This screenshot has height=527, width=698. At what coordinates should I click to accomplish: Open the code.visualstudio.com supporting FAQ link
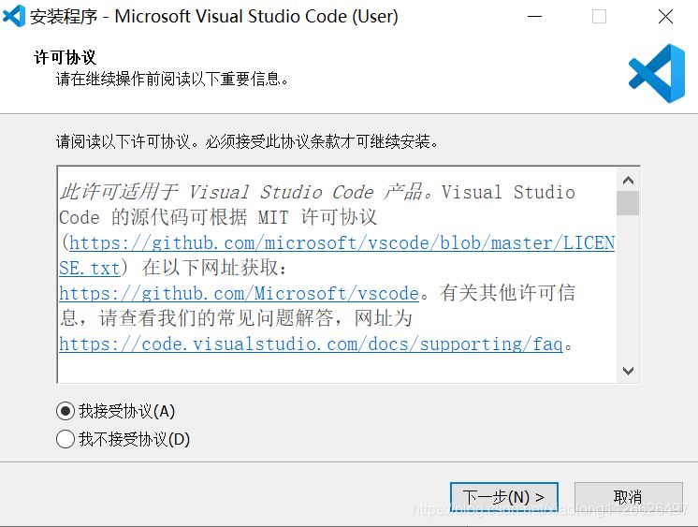tap(311, 344)
